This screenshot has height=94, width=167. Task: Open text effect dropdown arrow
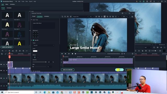38,57
